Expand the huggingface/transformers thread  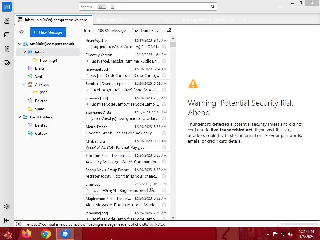[x=87, y=47]
